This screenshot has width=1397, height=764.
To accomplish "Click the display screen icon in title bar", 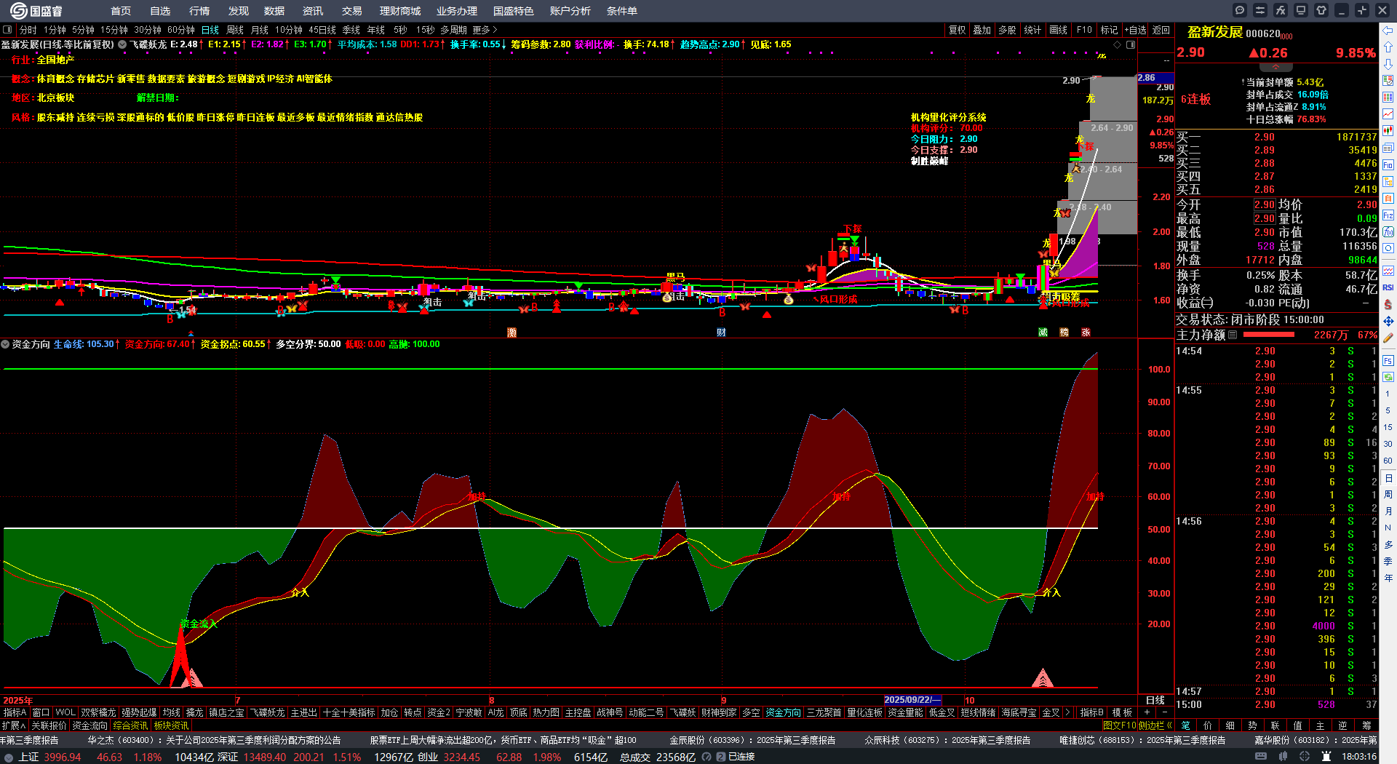I will click(1301, 10).
